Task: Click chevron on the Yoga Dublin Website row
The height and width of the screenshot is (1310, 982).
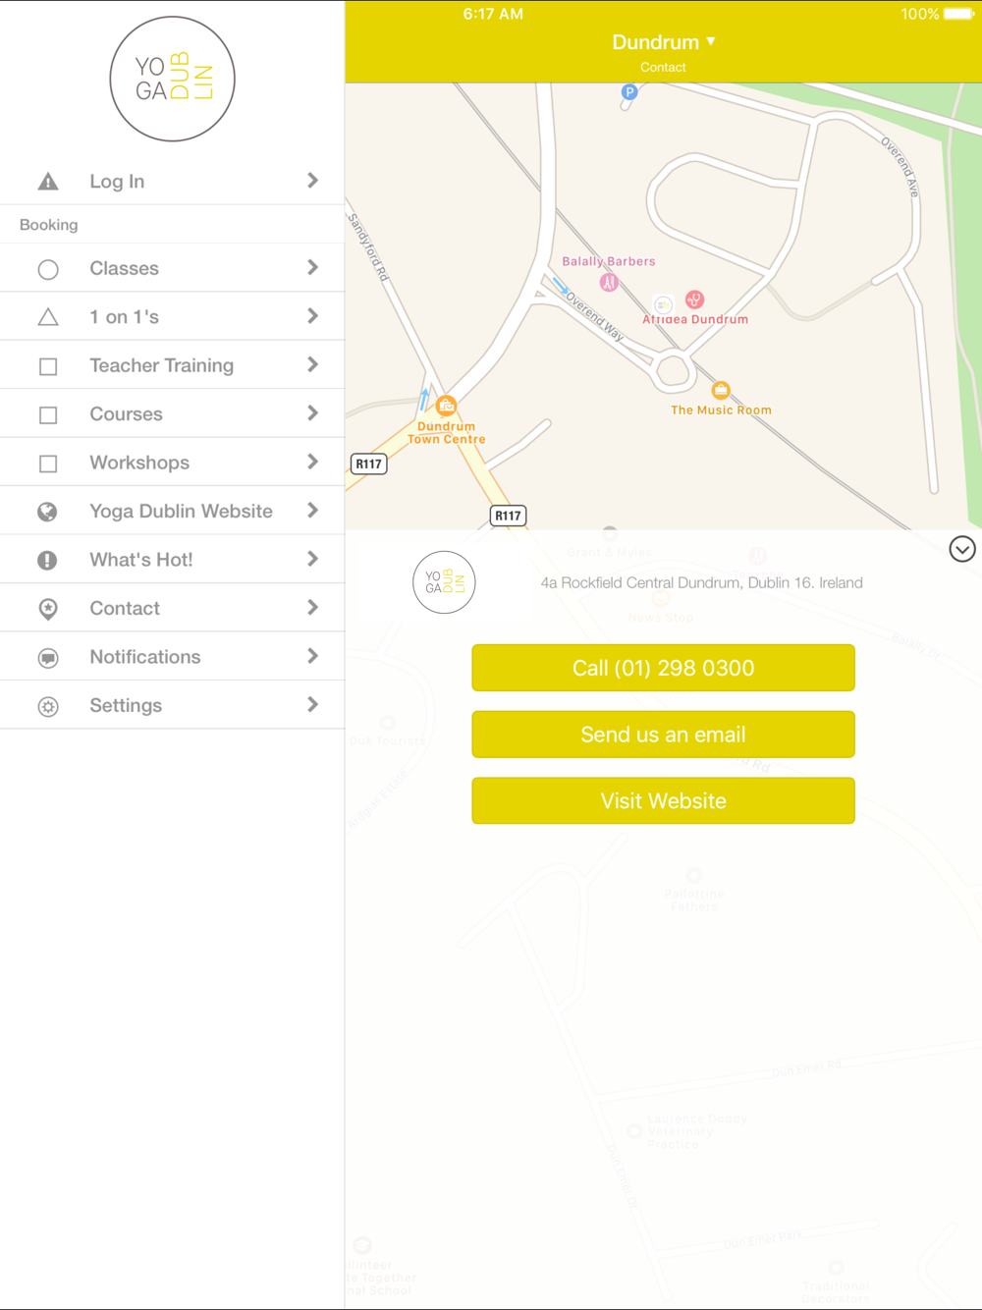Action: coord(312,511)
